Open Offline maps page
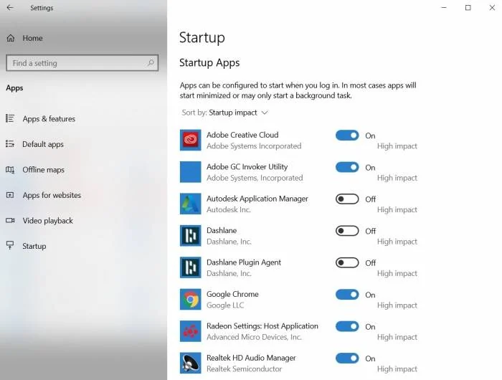 click(x=43, y=170)
